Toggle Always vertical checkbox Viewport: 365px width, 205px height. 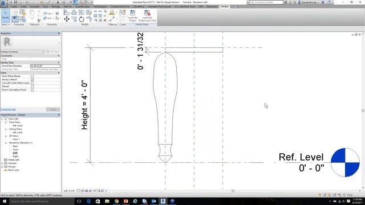(x=33, y=80)
